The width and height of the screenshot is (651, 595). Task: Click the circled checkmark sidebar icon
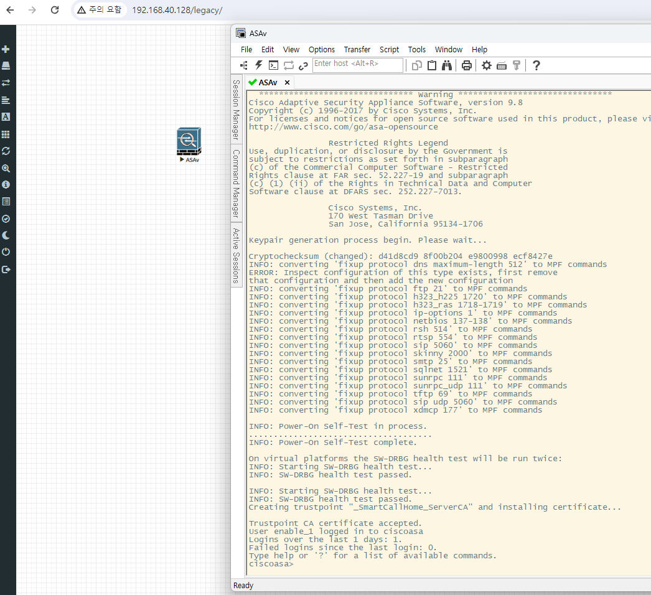tap(6, 219)
